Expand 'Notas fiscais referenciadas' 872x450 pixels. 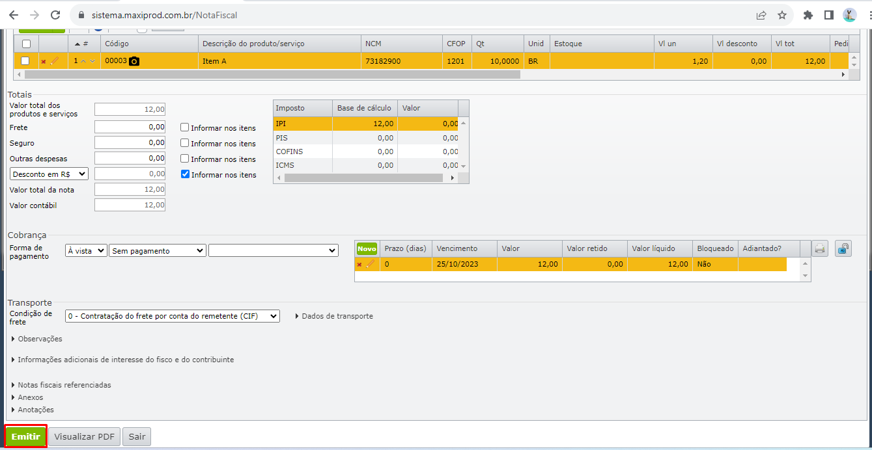point(61,385)
